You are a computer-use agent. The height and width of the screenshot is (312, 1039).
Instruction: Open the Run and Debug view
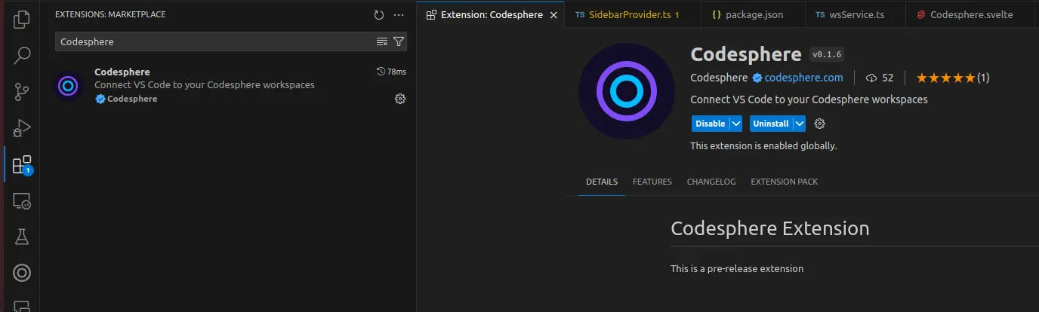pyautogui.click(x=22, y=128)
